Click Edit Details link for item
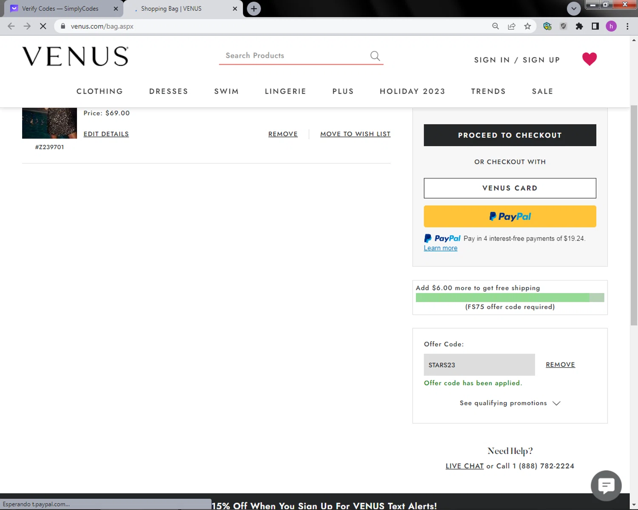This screenshot has height=510, width=638. (106, 134)
